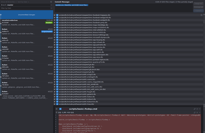
Task: Select file name at91-linea.dtsi
Action: click(x=76, y=104)
